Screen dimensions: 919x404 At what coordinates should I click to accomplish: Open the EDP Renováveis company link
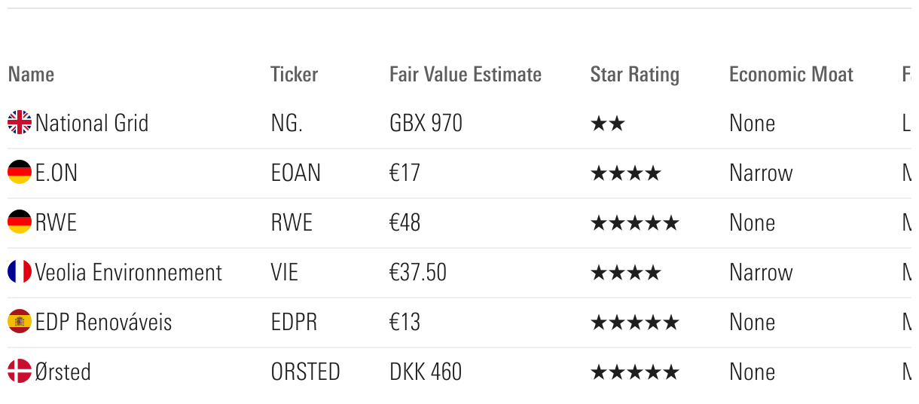pos(104,322)
